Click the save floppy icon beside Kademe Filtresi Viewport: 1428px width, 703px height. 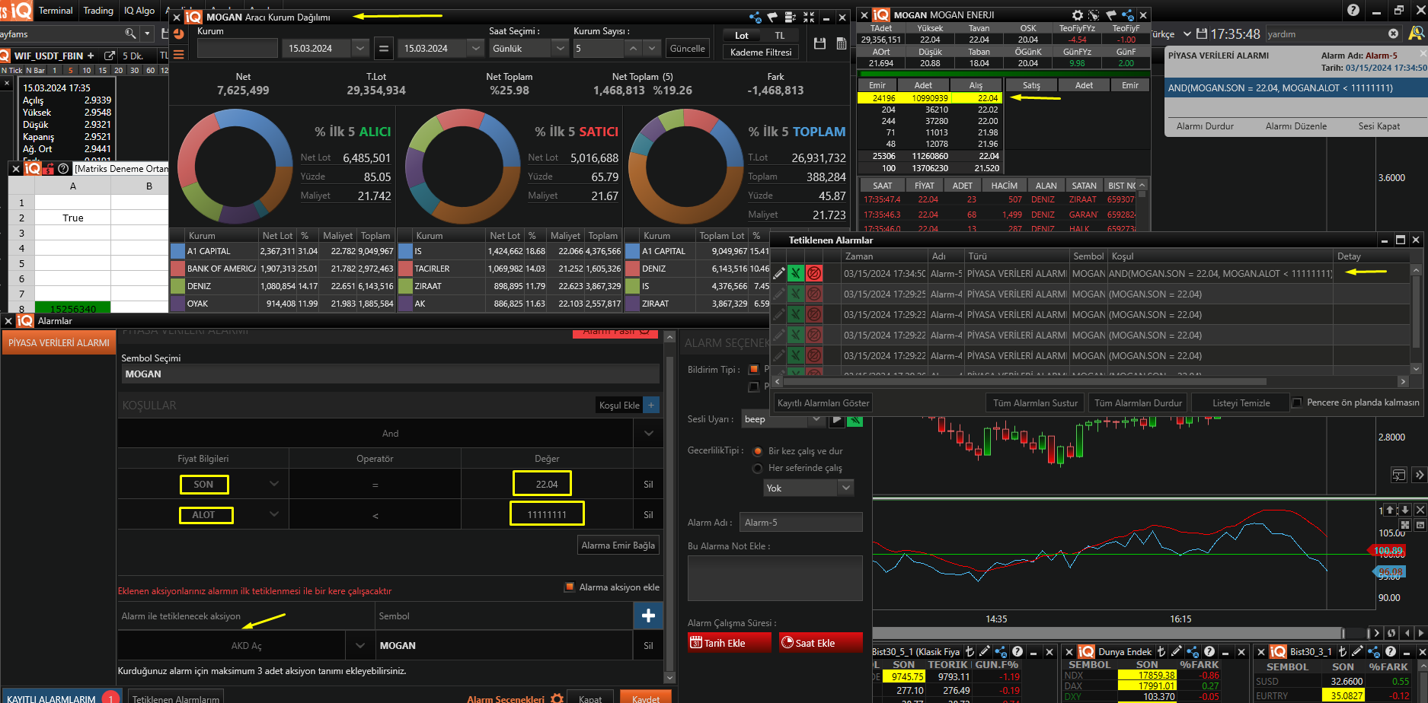coord(819,44)
